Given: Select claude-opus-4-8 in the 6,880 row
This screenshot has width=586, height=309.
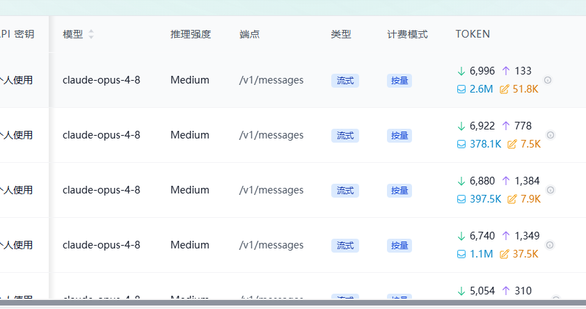Looking at the screenshot, I should [102, 190].
